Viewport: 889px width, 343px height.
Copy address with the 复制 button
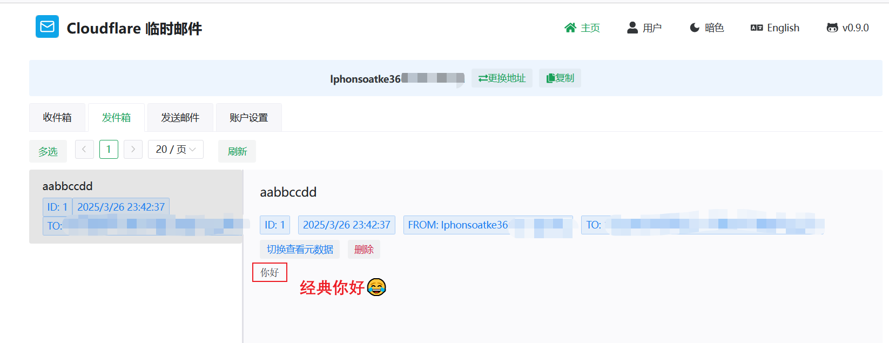point(560,78)
